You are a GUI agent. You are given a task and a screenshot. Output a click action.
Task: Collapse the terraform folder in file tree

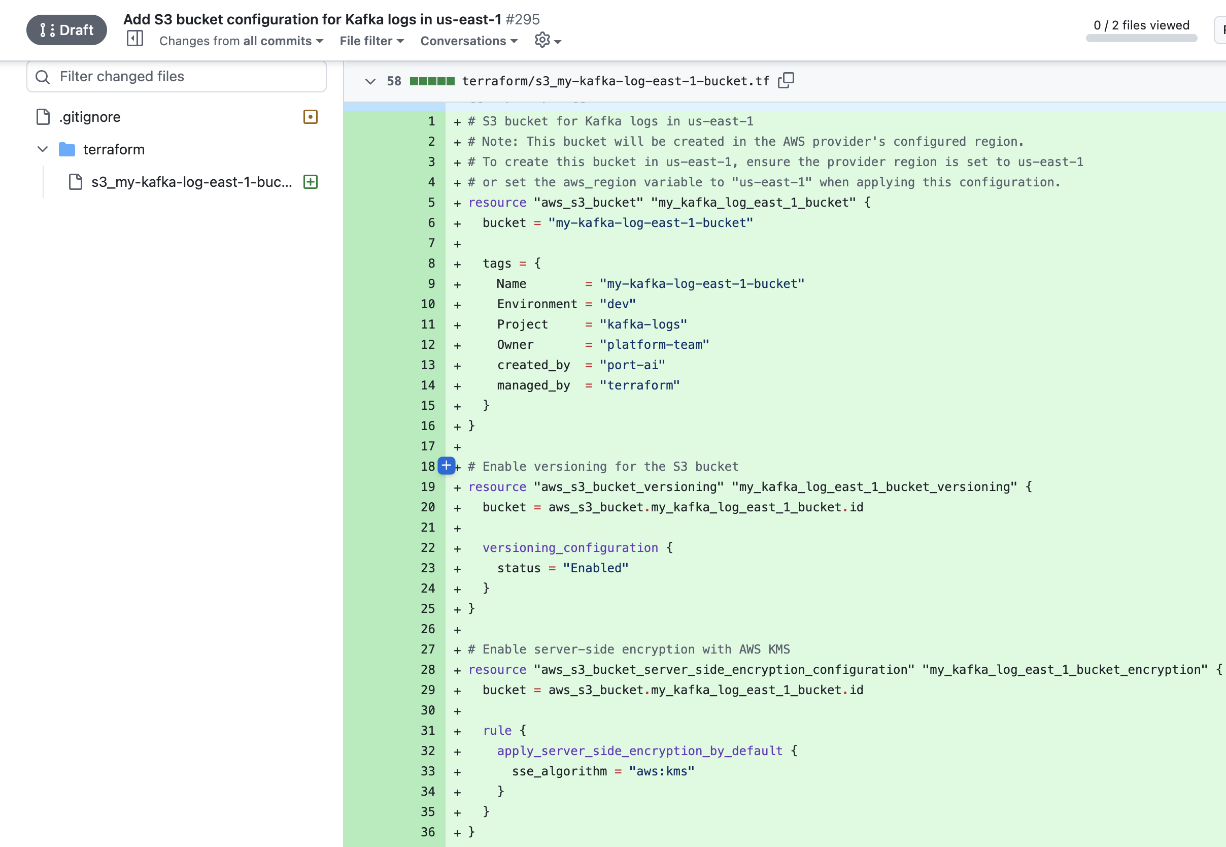tap(43, 149)
